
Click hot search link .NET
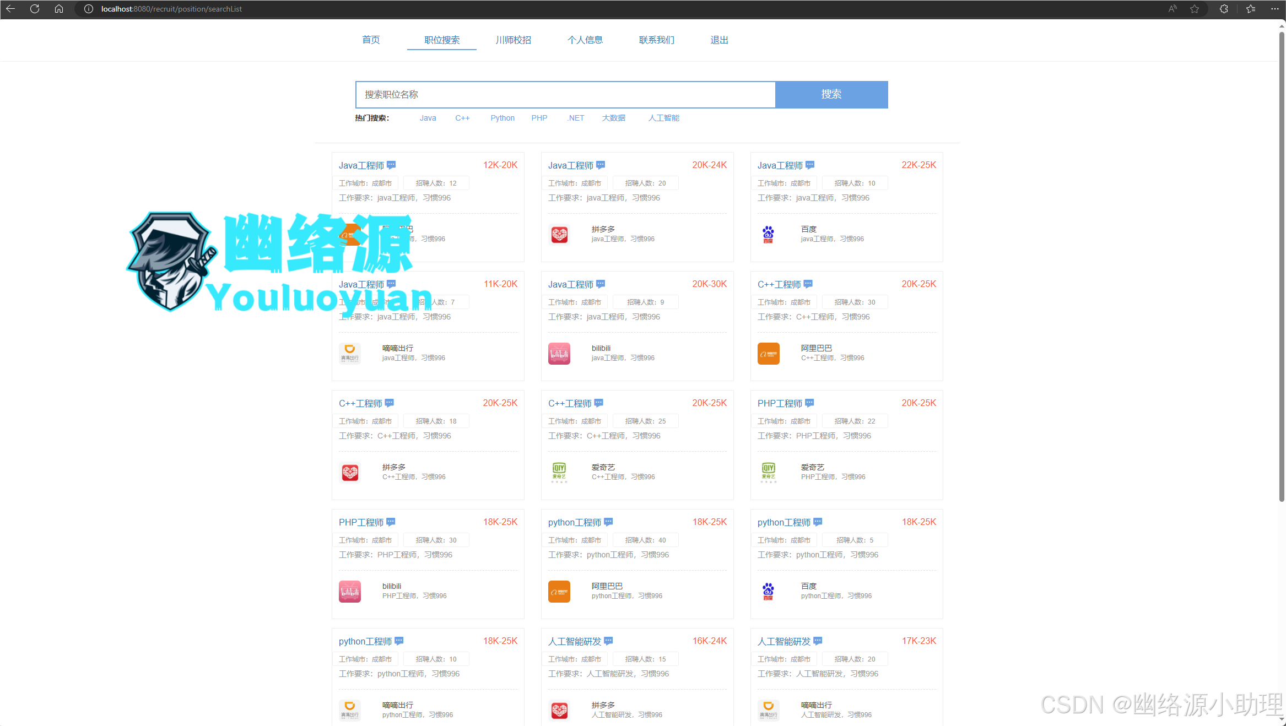(x=576, y=118)
